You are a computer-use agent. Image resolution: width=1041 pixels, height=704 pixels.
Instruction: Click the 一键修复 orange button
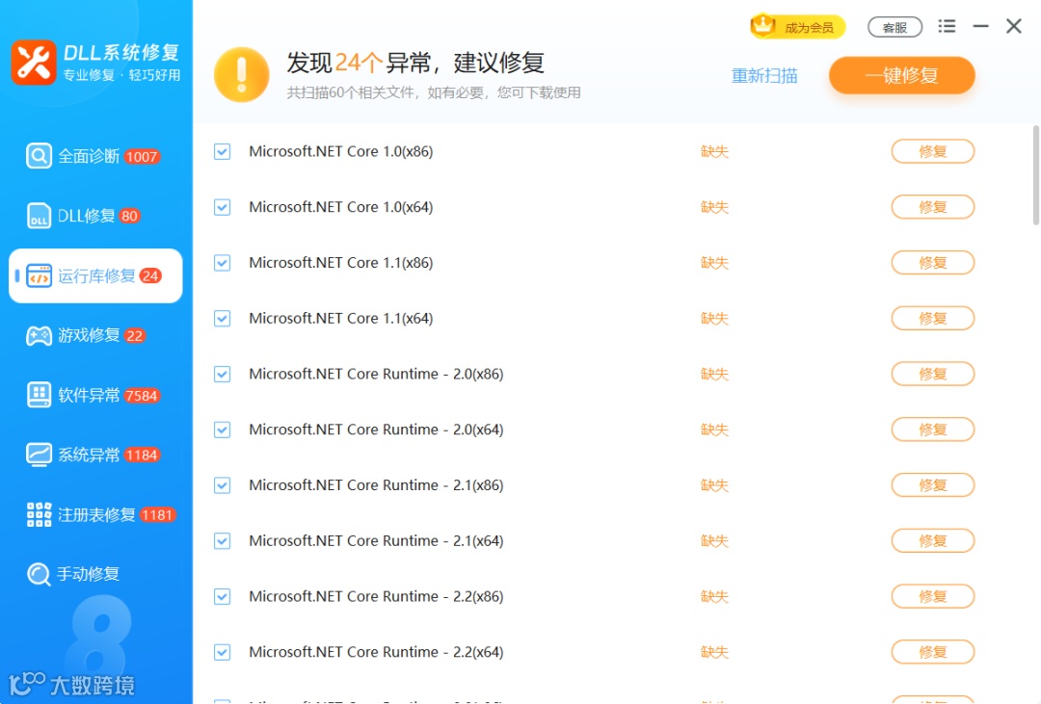coord(901,75)
